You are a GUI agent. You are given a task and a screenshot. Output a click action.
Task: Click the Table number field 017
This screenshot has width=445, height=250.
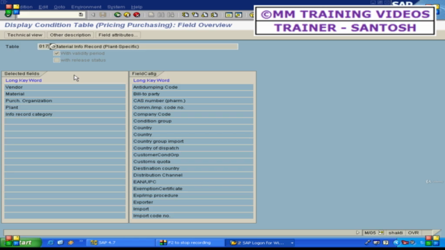pyautogui.click(x=43, y=47)
